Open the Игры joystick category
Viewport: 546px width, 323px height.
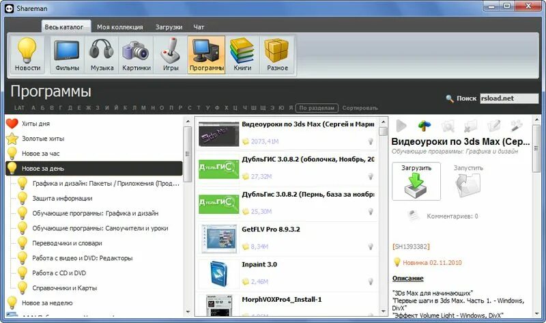(171, 55)
